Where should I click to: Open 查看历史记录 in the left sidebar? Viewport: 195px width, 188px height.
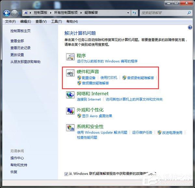point(20,48)
